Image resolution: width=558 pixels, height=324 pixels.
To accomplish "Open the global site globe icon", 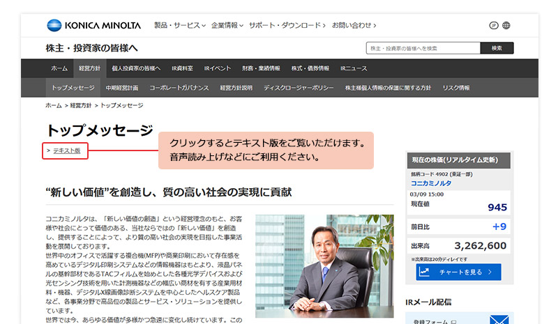I will click(x=506, y=26).
